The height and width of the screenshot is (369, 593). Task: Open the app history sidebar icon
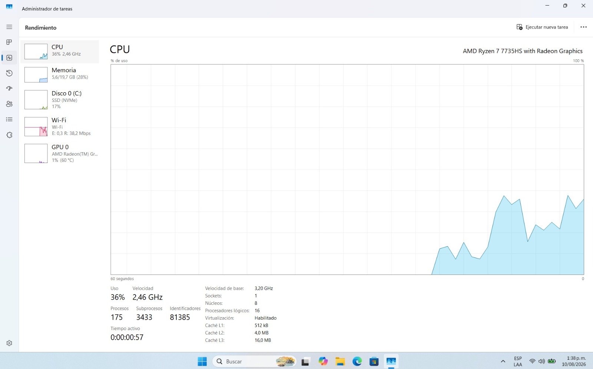[9, 73]
